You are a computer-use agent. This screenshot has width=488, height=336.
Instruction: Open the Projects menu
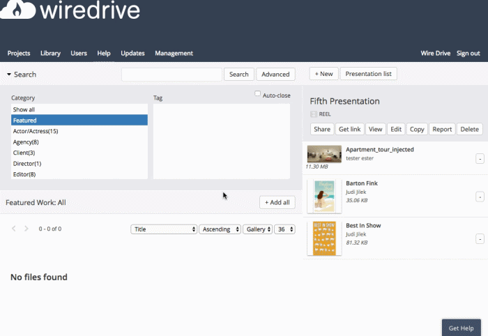[x=19, y=53]
